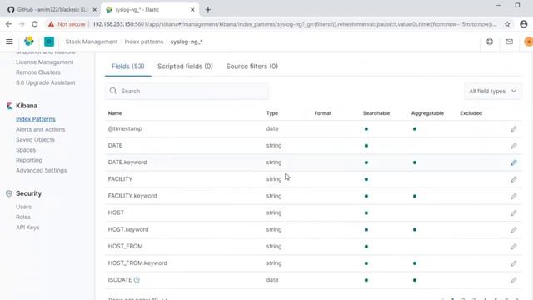Open License Management in sidebar
Image resolution: width=533 pixels, height=300 pixels.
[44, 62]
